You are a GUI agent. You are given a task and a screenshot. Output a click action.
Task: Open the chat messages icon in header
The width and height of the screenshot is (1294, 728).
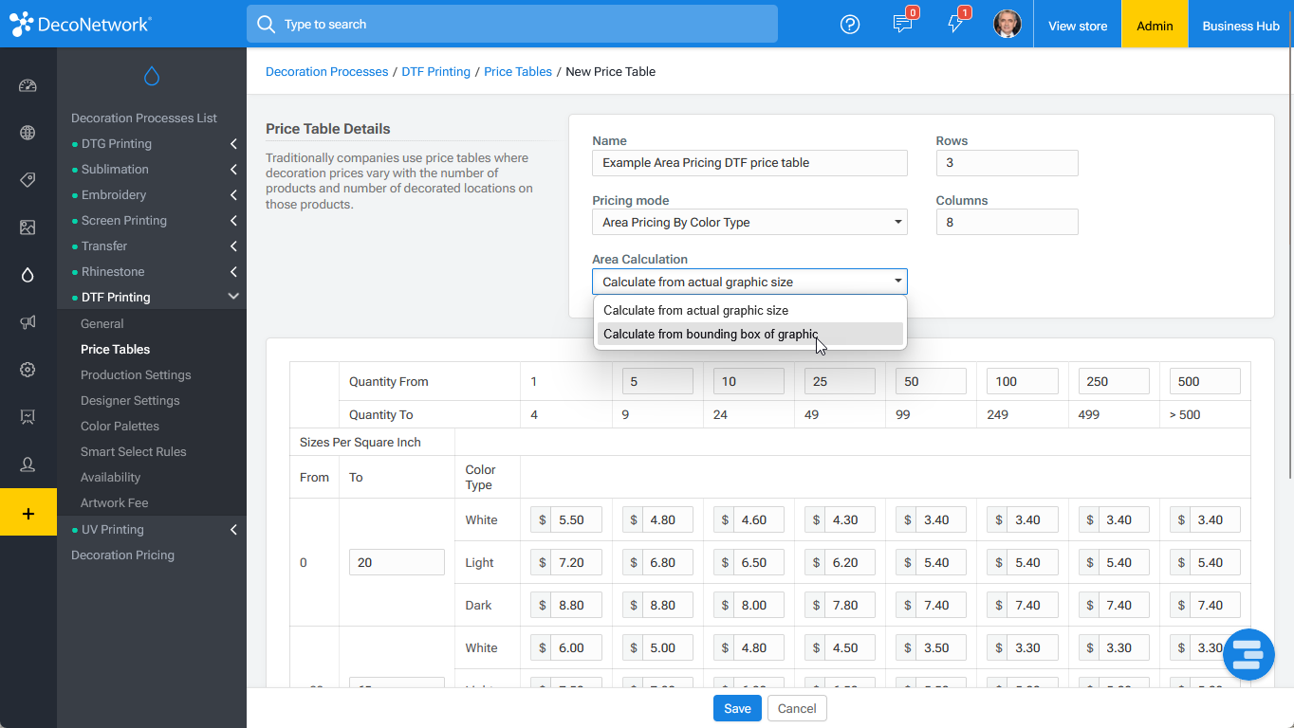click(x=903, y=24)
